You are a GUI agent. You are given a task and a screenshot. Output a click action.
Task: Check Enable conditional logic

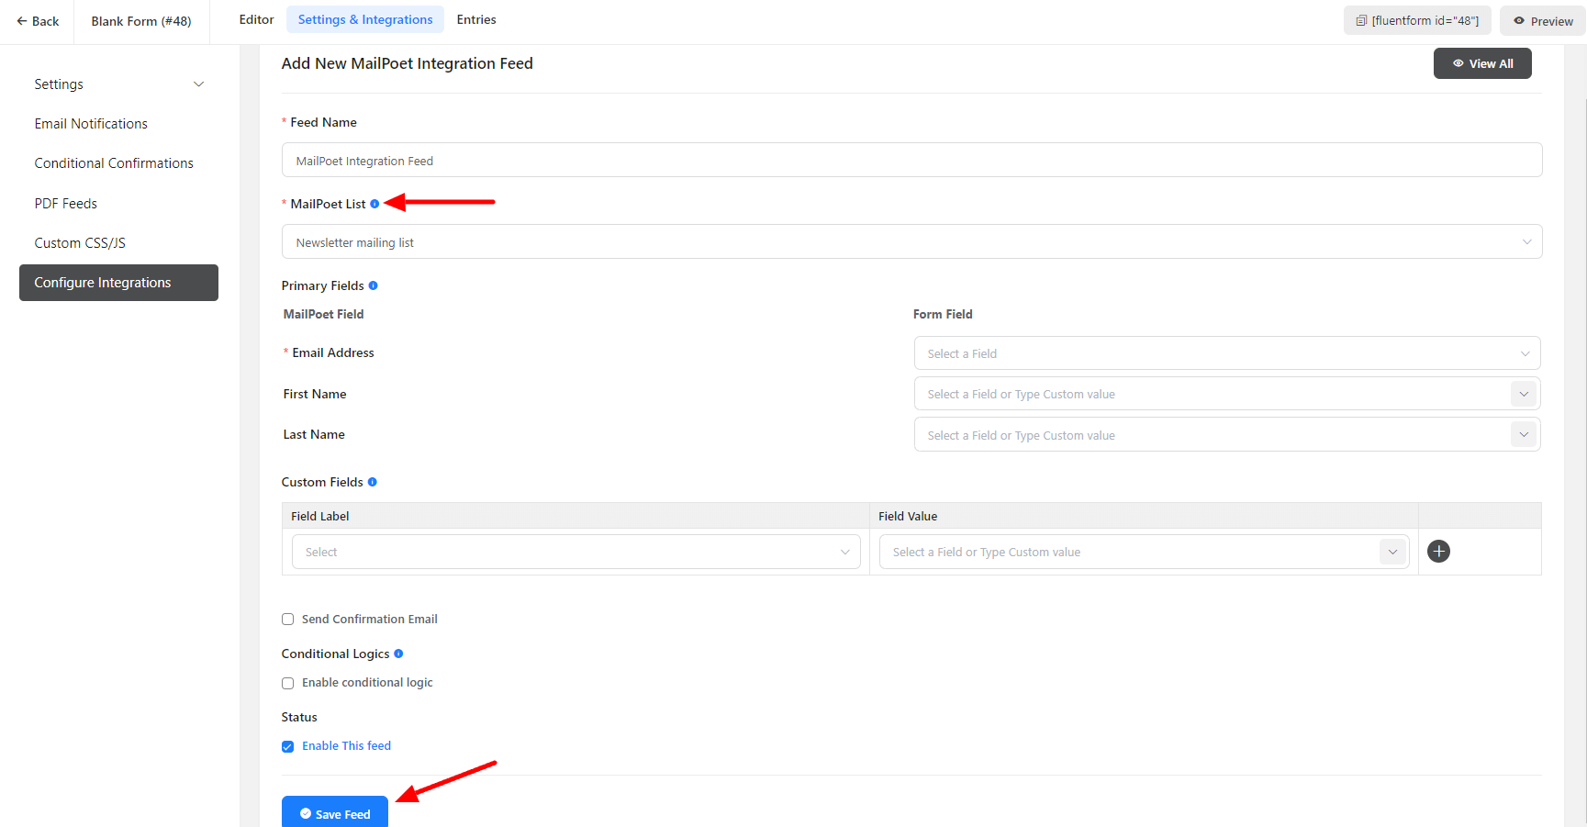point(288,683)
